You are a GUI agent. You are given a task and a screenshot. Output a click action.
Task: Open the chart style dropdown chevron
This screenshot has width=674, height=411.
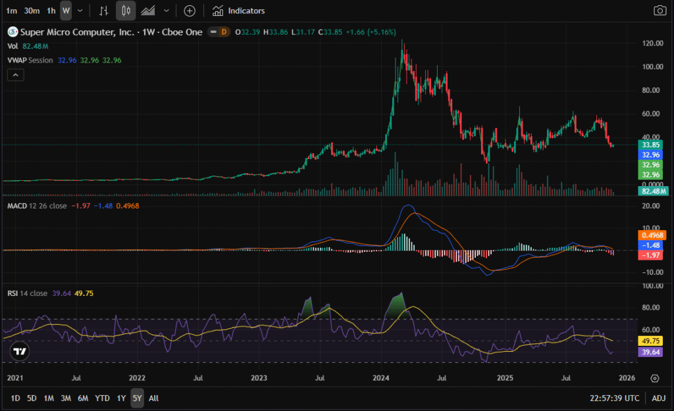tap(167, 11)
